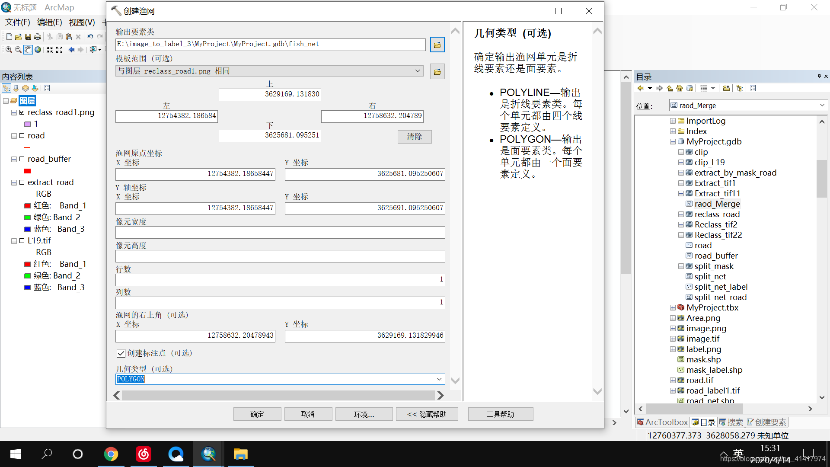The image size is (830, 467).
Task: Switch to the ArcToolbox tab
Action: [662, 422]
